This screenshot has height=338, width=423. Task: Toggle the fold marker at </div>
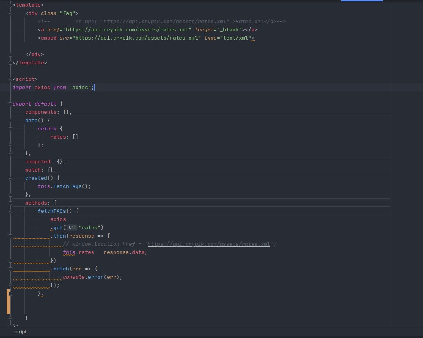click(10, 55)
